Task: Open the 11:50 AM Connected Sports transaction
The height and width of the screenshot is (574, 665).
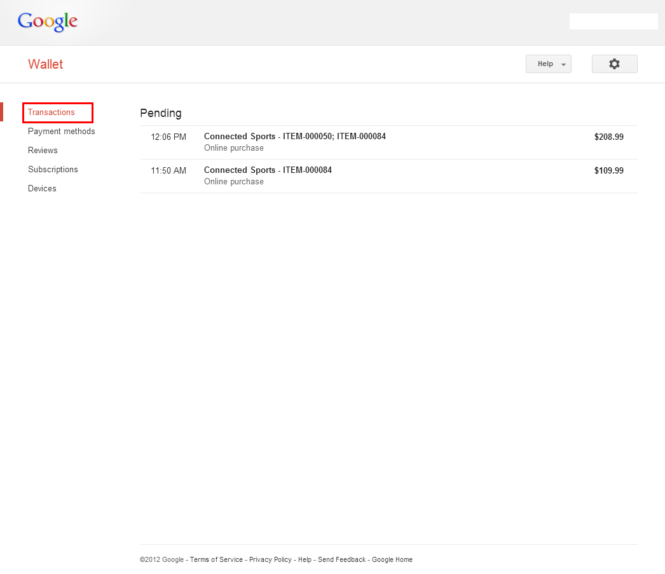Action: click(268, 170)
